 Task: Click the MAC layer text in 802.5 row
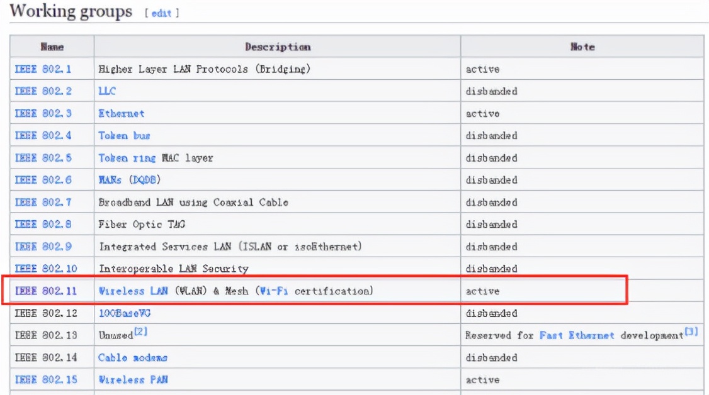tap(187, 158)
